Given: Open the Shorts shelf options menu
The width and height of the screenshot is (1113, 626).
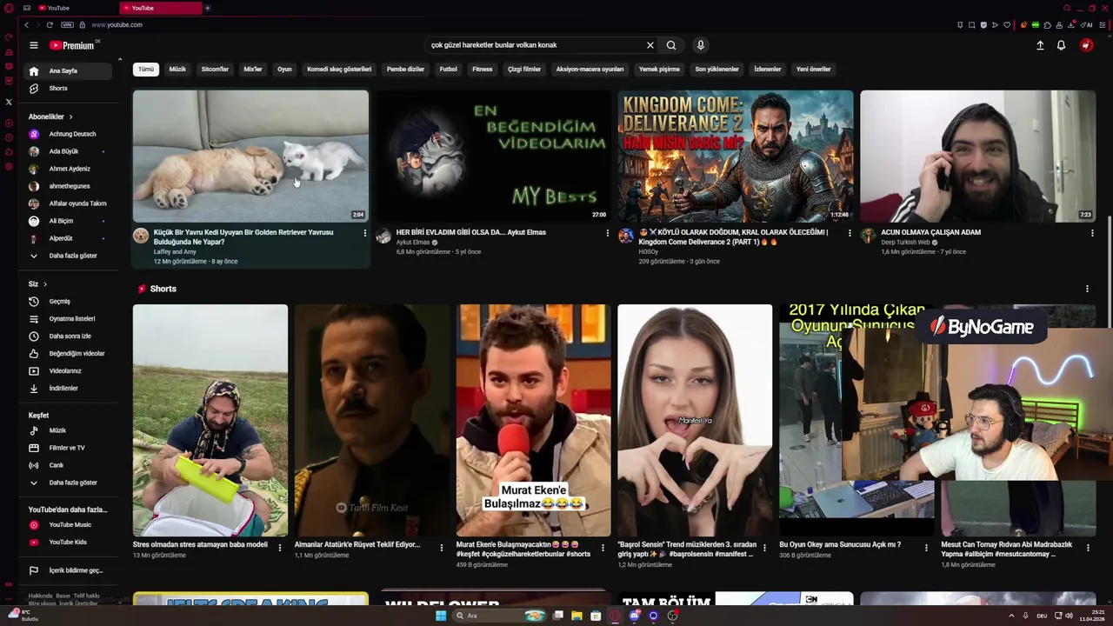Looking at the screenshot, I should [x=1087, y=289].
